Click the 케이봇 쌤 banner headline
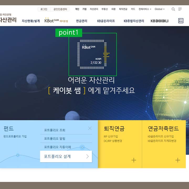 click(91, 85)
